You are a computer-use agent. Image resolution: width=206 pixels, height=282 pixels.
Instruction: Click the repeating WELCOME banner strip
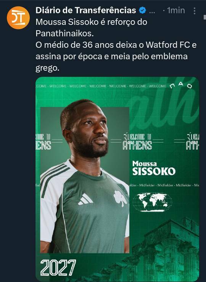coord(101,86)
